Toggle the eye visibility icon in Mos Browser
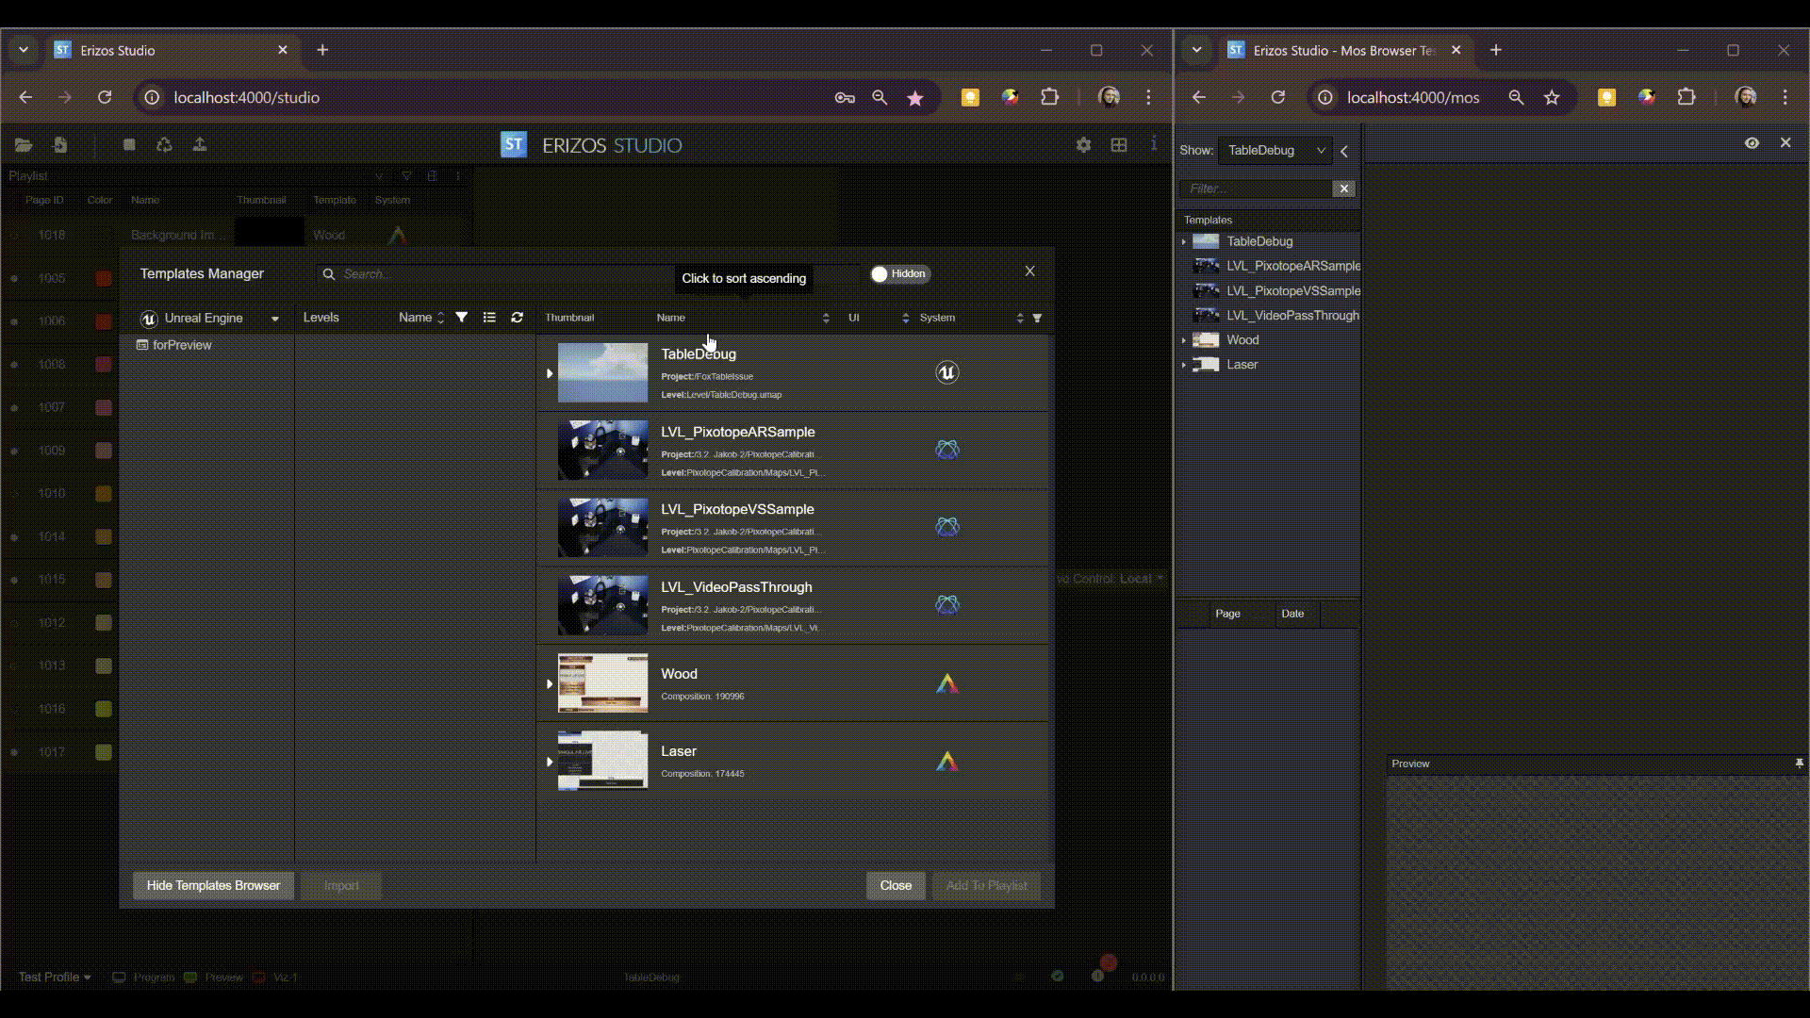Image resolution: width=1810 pixels, height=1018 pixels. pos(1752,143)
